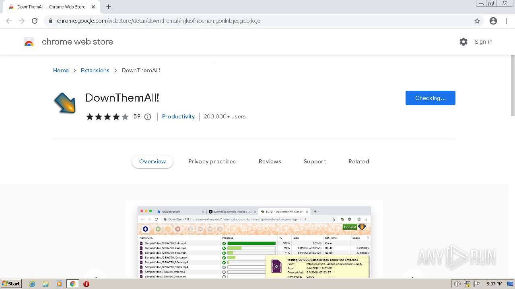Open the Windows Start button
This screenshot has height=289, width=515.
click(x=11, y=283)
